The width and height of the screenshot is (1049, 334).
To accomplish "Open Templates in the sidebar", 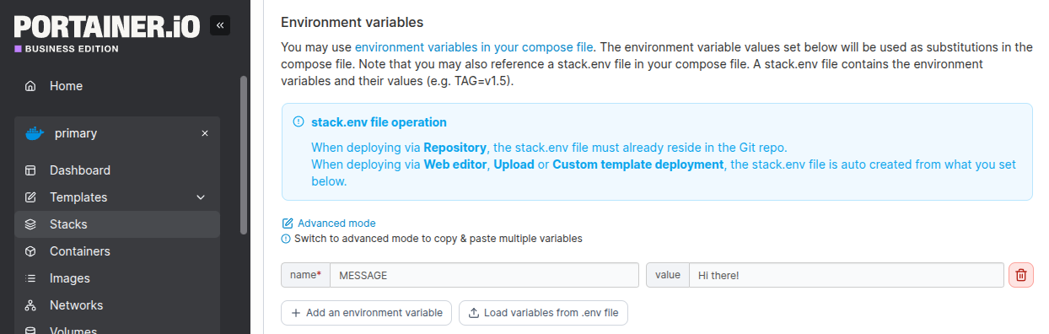I will (x=117, y=197).
